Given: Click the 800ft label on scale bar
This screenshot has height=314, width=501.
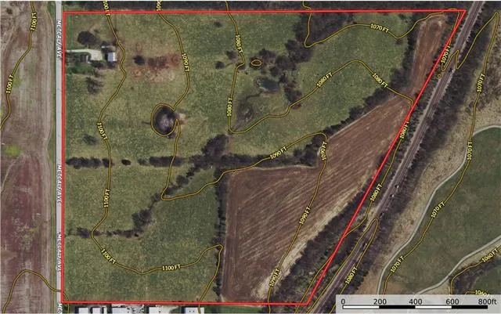Looking at the screenshot, I should [x=486, y=301].
